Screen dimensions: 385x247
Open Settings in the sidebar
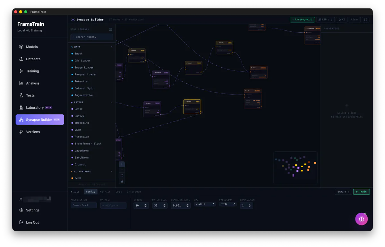[x=40, y=210]
